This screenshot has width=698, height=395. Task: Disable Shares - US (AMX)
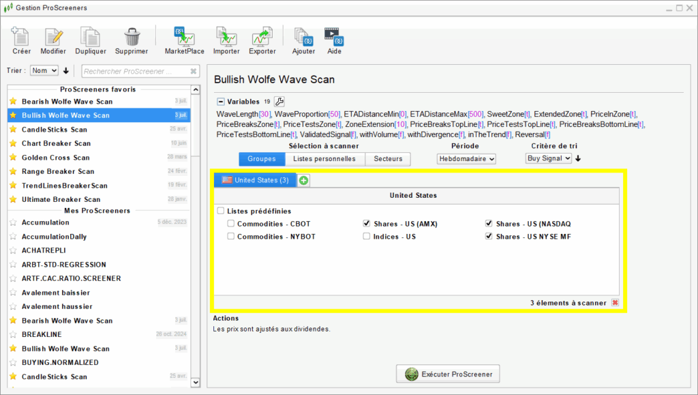coord(366,222)
